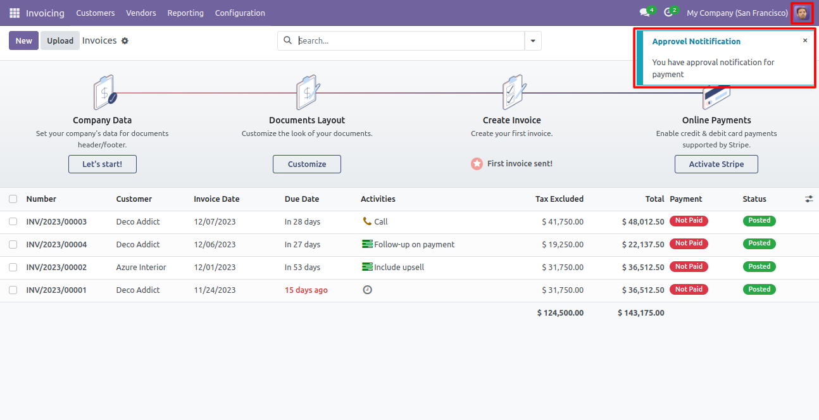Click Follow-up on payment activity icon
Image resolution: width=819 pixels, height=420 pixels.
pos(367,244)
